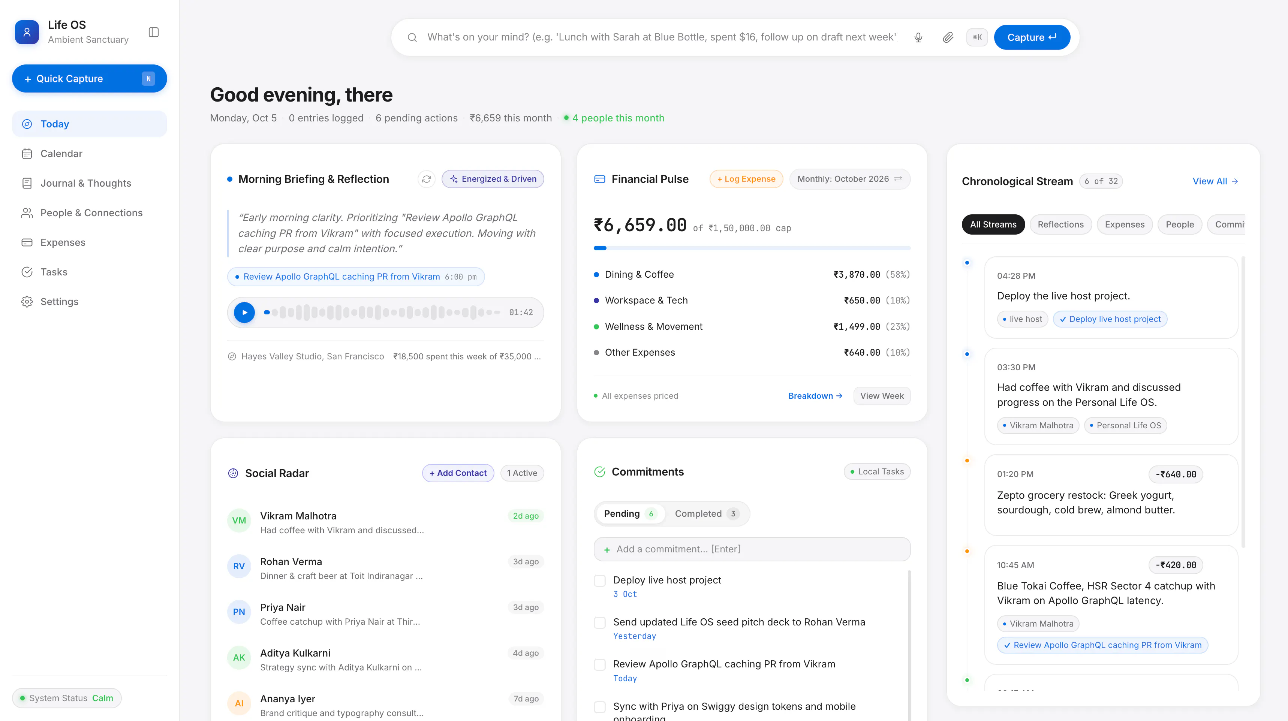The height and width of the screenshot is (721, 1288).
Task: Mark Review Apollo GraphQL caching PR done
Action: [599, 664]
